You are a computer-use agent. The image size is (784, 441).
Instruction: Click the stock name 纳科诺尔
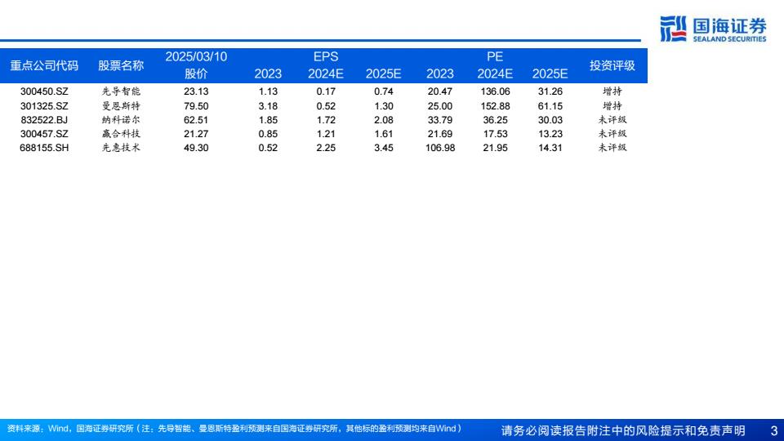coord(121,120)
